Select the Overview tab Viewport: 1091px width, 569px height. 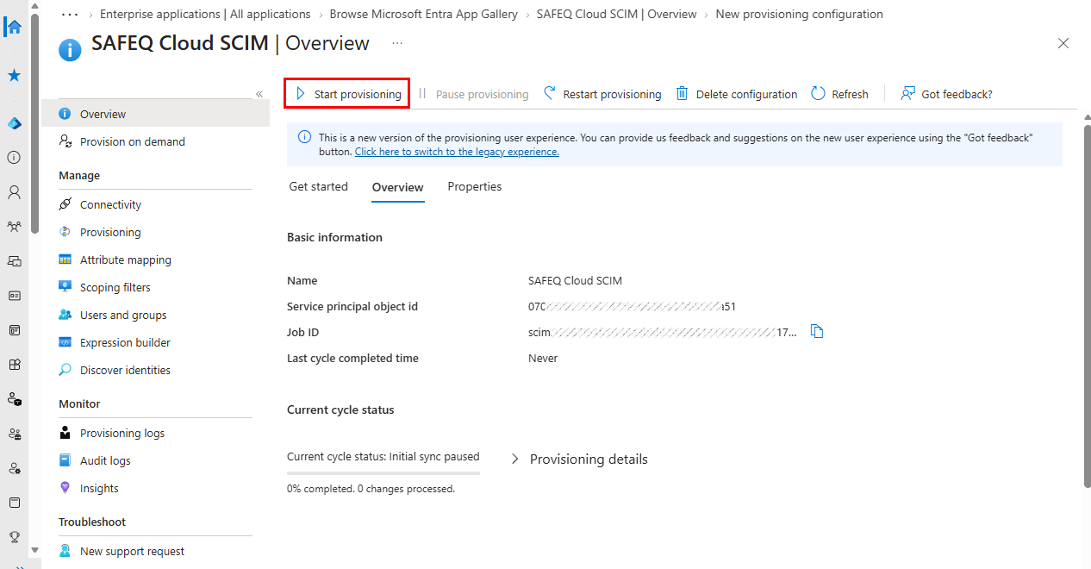[397, 187]
